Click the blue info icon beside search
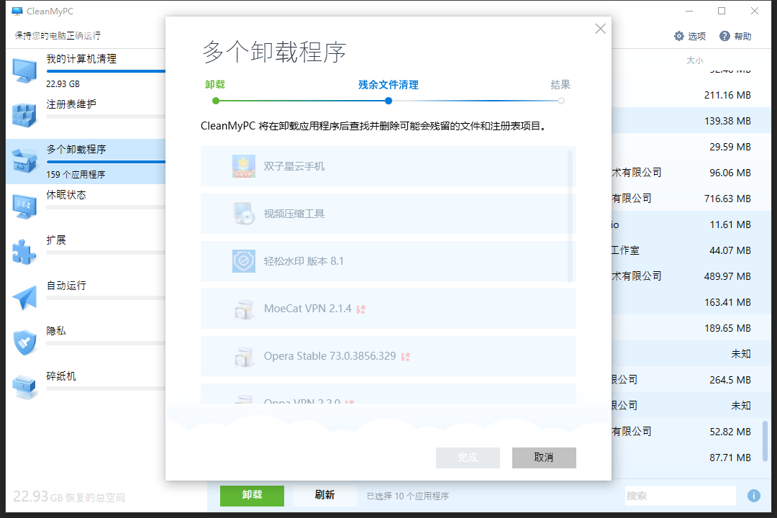The height and width of the screenshot is (518, 777). click(753, 496)
